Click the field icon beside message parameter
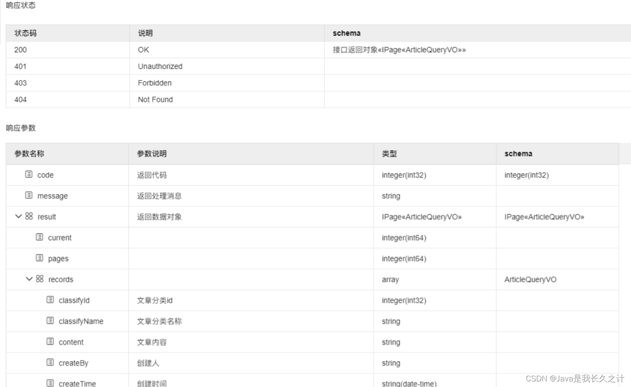The height and width of the screenshot is (387, 631). tap(29, 196)
